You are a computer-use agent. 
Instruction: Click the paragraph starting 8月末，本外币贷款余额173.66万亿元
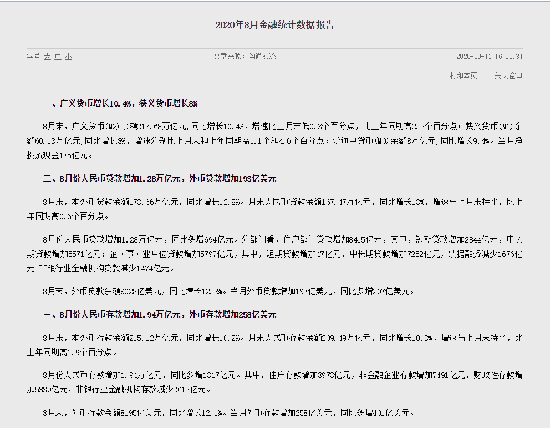point(274,209)
